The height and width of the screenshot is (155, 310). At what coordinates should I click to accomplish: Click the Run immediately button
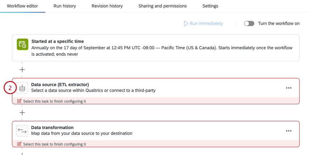[203, 24]
